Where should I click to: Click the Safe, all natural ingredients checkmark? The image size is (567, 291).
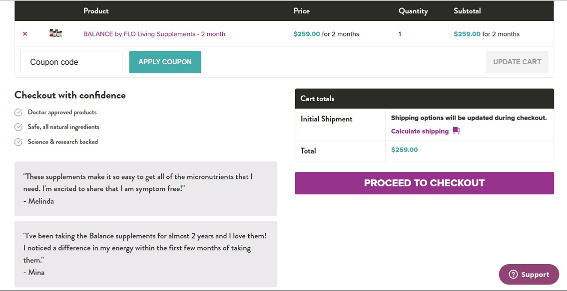18,127
